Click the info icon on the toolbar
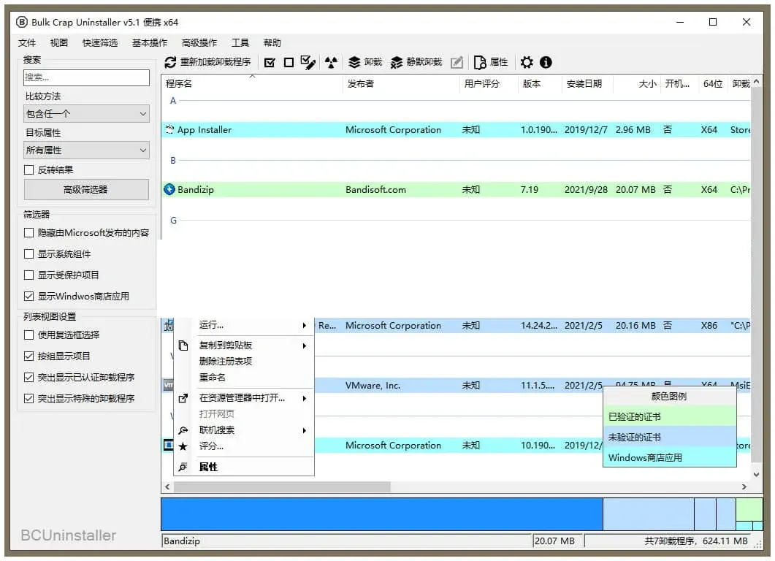The image size is (775, 561). (x=547, y=62)
